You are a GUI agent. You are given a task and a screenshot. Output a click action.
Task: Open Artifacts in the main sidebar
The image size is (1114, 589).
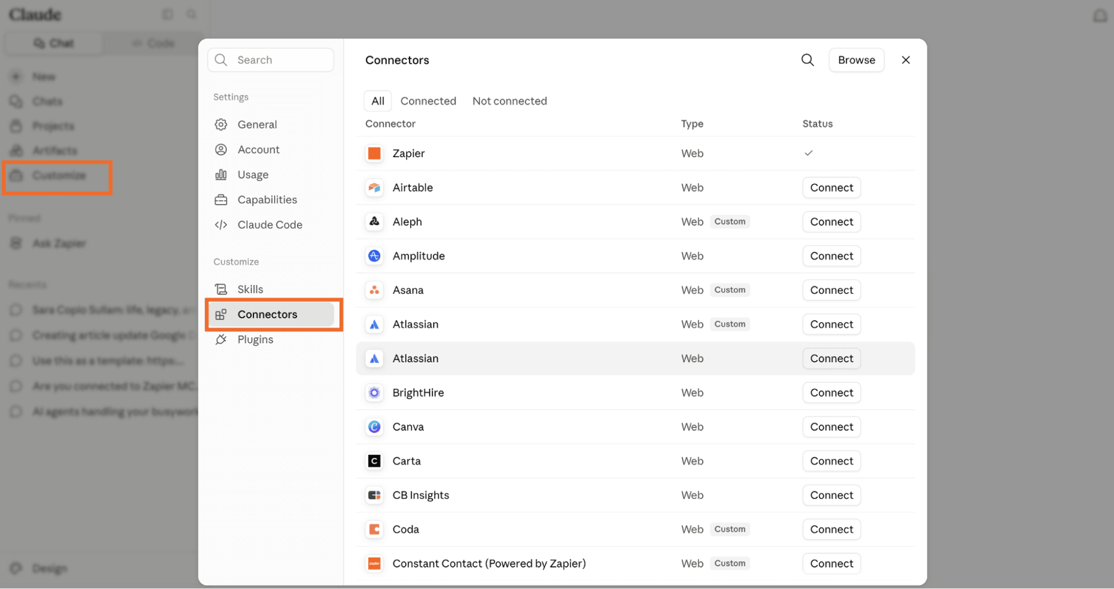tap(53, 151)
